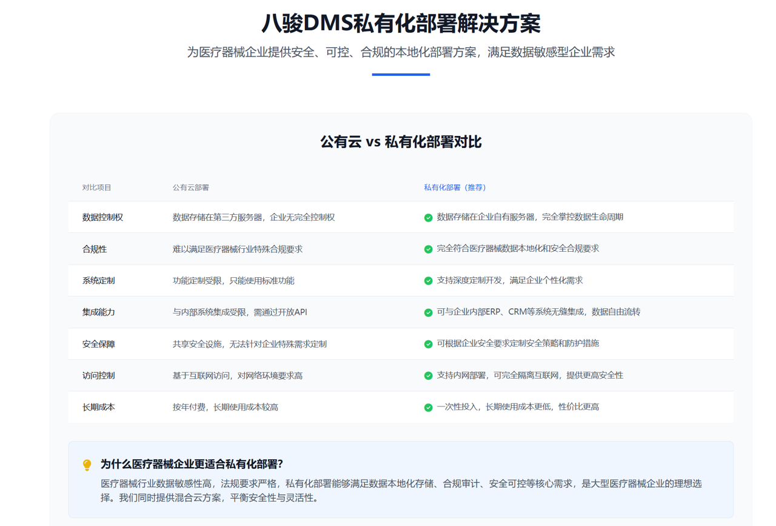Click the green checkmark in the 系统定制 row
Screen dimensions: 776x526
point(428,281)
